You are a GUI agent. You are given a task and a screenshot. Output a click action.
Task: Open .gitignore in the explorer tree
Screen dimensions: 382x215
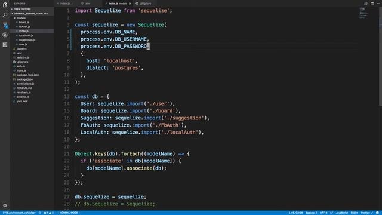[23, 62]
